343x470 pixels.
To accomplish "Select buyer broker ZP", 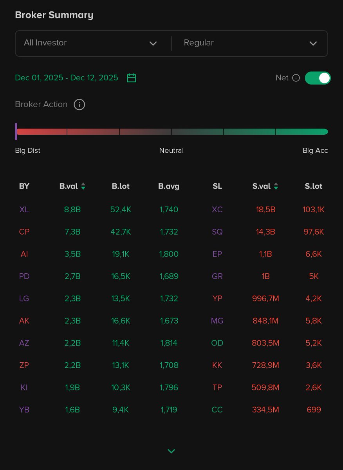I will [x=24, y=365].
